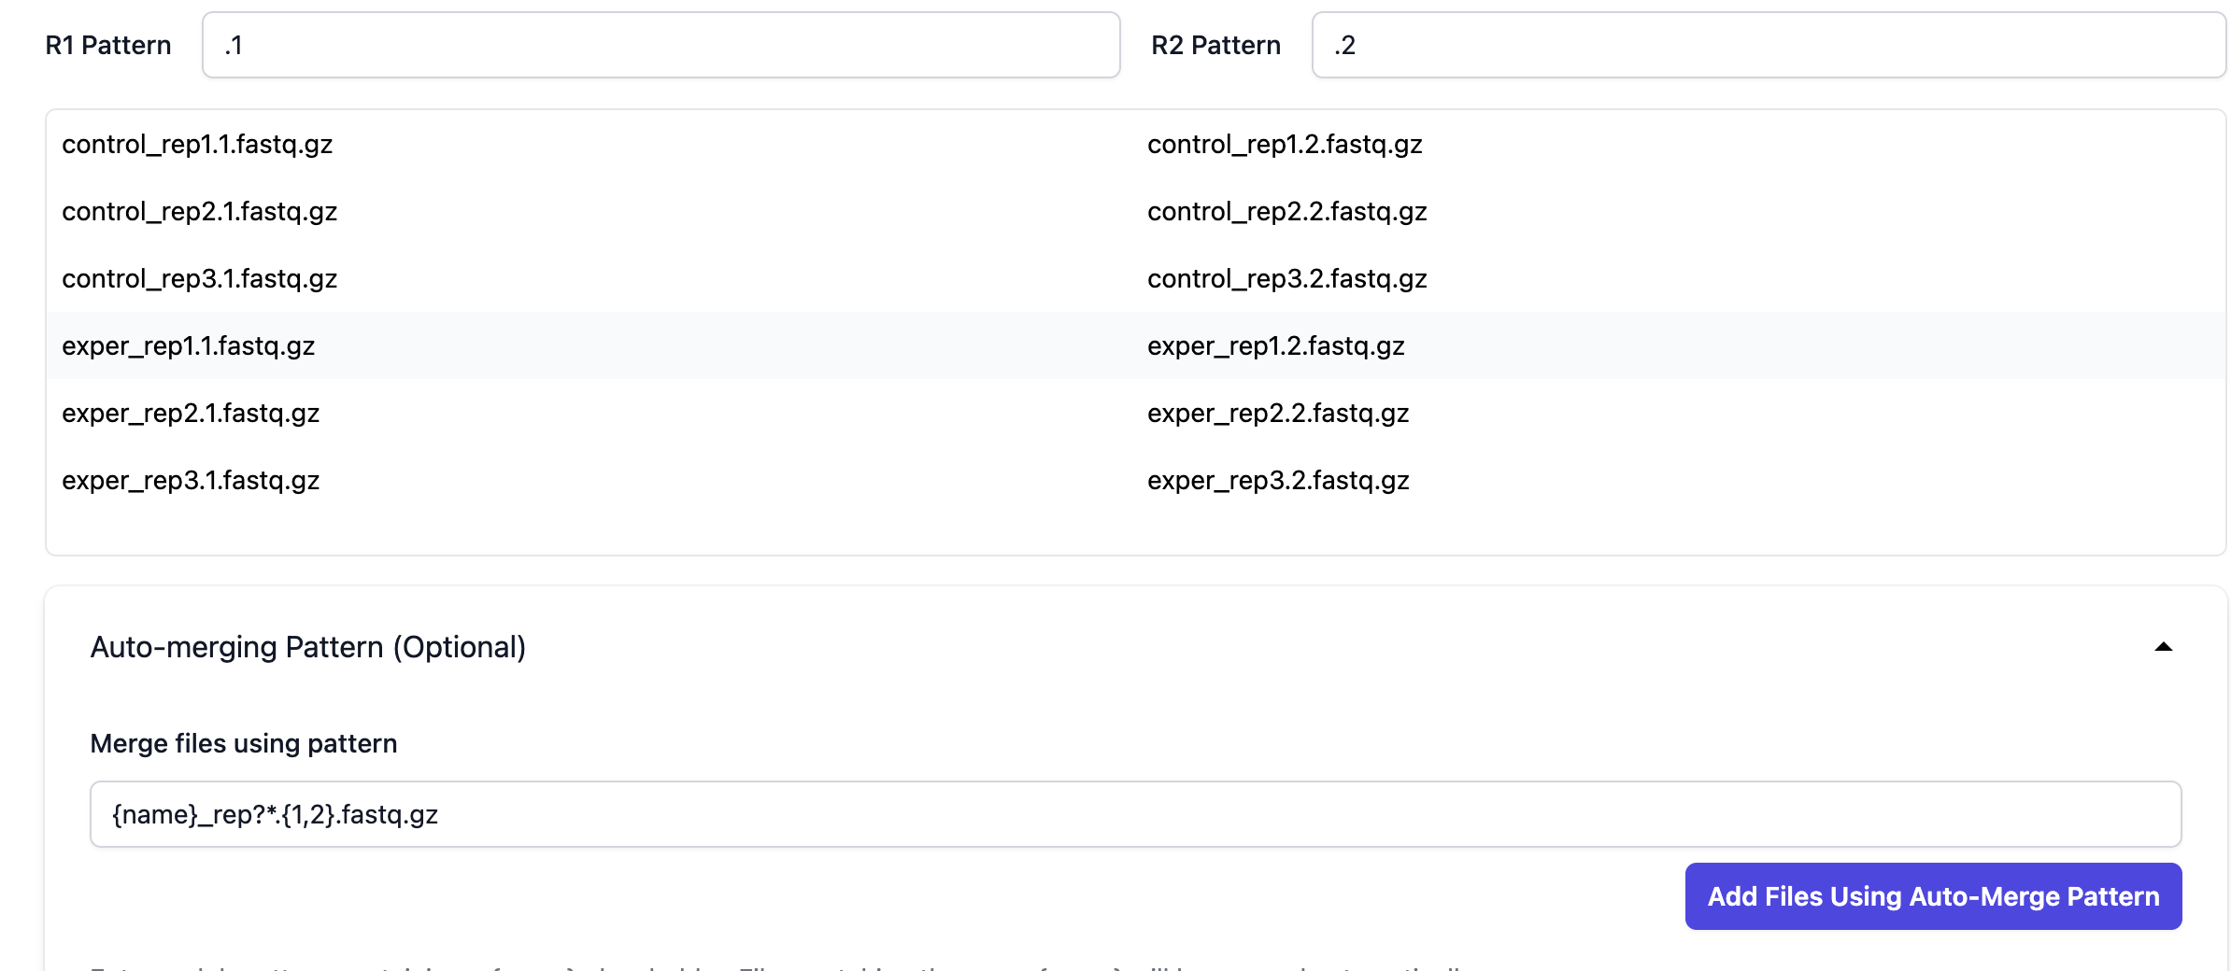
Task: Click the R2 Pattern label
Action: click(1215, 45)
